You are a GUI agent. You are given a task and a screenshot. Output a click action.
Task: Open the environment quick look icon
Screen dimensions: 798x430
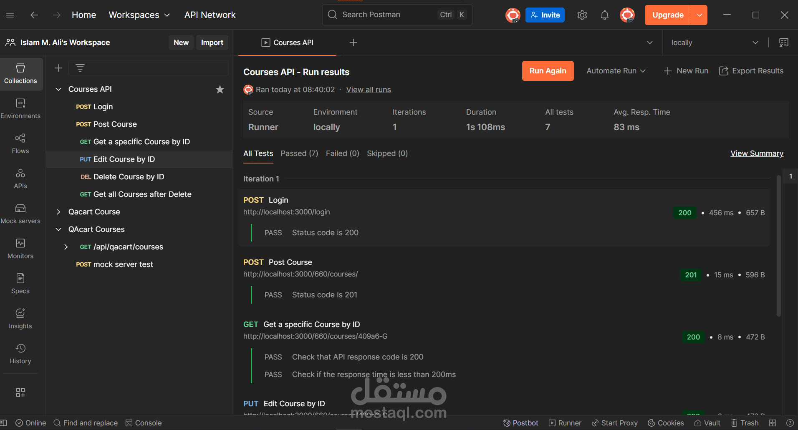coord(784,43)
